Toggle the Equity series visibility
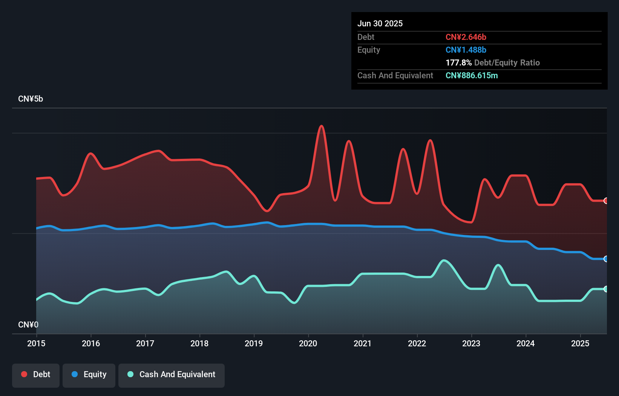This screenshot has width=619, height=396. [x=89, y=375]
